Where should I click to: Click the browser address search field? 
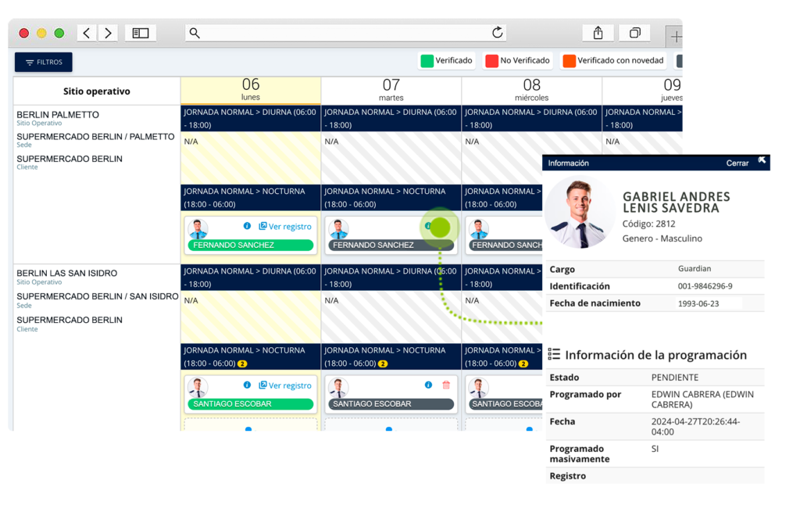click(344, 33)
